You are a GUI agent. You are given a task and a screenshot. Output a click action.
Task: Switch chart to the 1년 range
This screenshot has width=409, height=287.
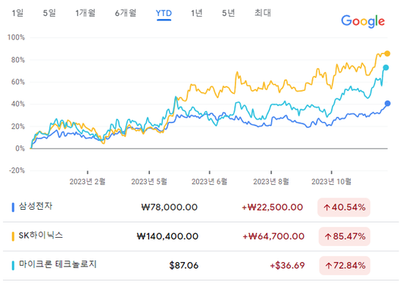coord(197,13)
